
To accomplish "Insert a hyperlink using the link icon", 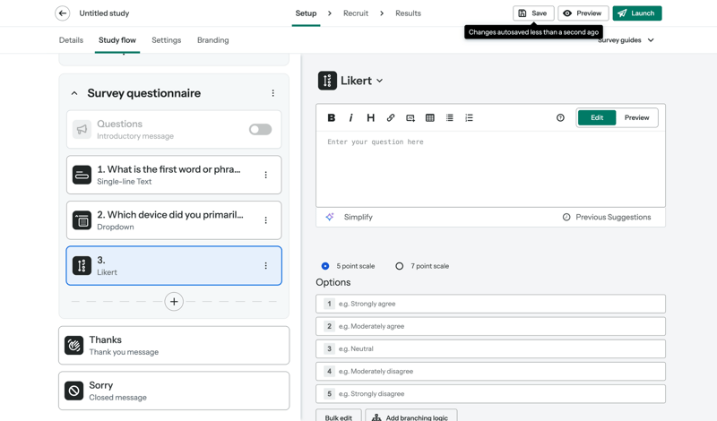I will point(391,118).
